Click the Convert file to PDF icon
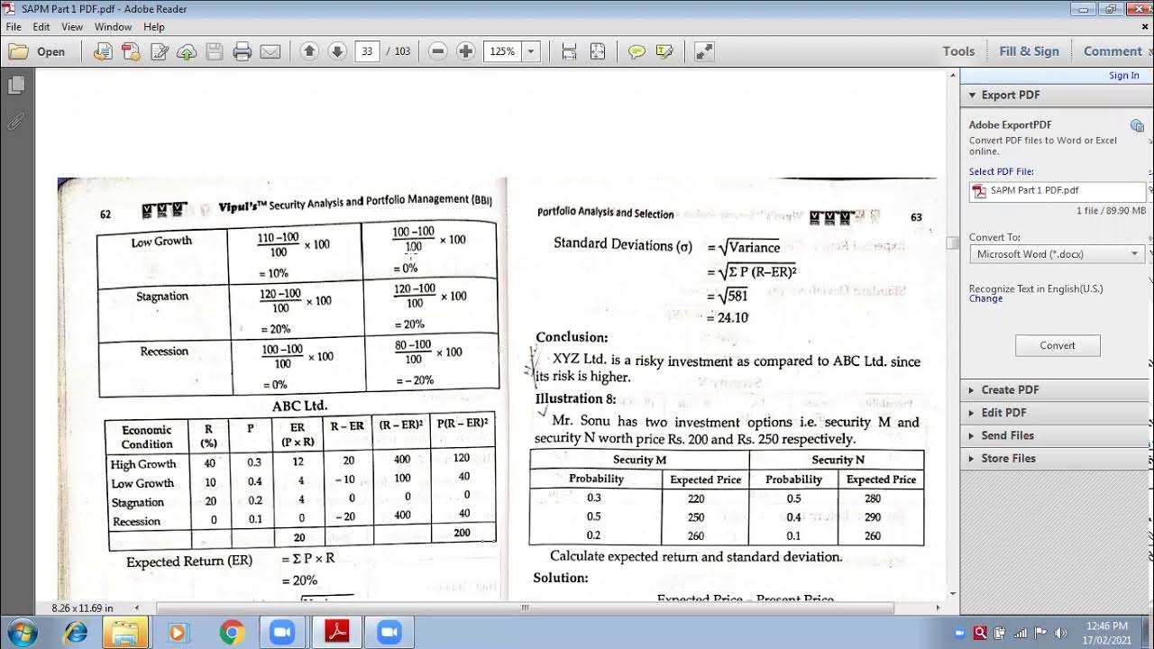The image size is (1154, 649). 104,51
